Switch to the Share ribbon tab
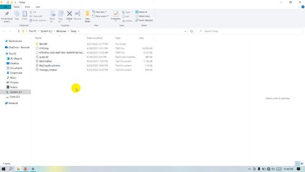Screen dimensions: 305x172 click(x=28, y=7)
